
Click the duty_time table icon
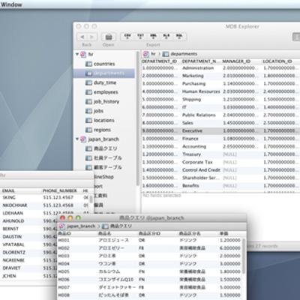(x=88, y=82)
